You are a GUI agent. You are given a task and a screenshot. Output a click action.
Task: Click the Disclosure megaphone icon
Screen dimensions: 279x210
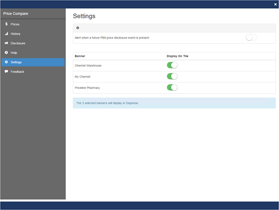tap(6, 43)
